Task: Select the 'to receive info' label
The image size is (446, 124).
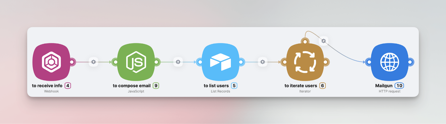Action: (47, 86)
